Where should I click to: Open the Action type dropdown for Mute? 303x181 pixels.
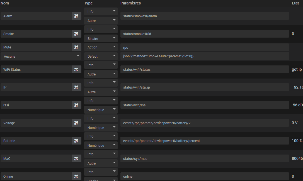tap(101, 47)
